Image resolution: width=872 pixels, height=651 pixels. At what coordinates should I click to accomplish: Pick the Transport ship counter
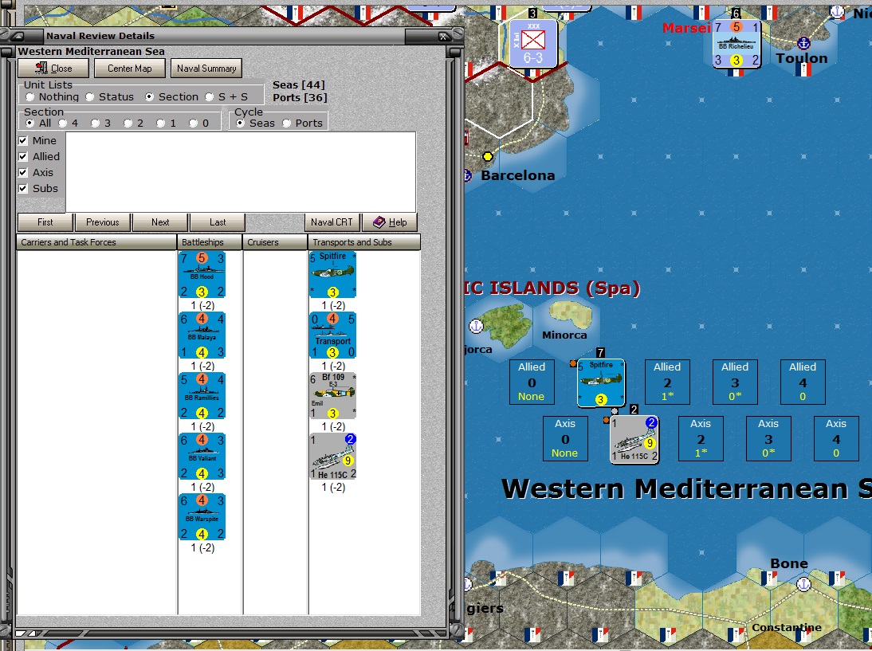pos(332,335)
